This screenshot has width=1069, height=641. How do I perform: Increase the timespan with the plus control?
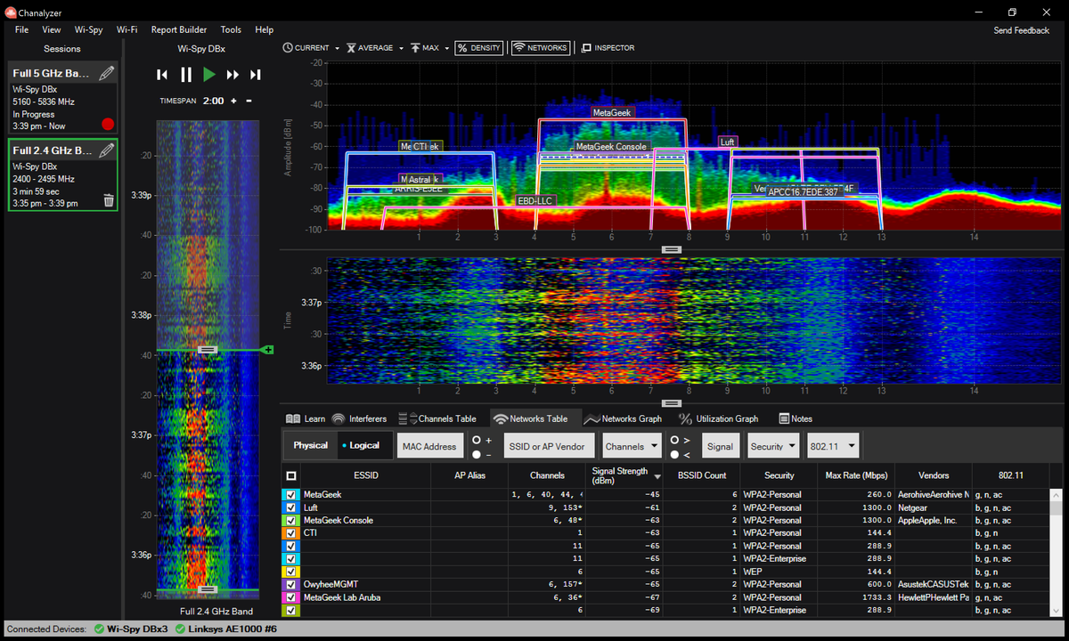[233, 101]
